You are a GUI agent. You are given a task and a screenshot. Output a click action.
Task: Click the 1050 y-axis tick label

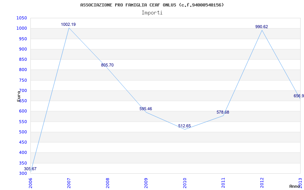[x=22, y=18]
